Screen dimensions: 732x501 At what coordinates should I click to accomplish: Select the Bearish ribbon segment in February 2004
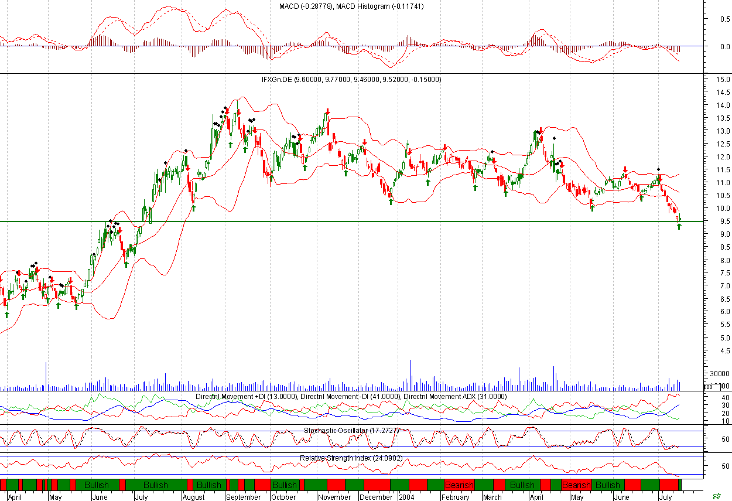[459, 485]
